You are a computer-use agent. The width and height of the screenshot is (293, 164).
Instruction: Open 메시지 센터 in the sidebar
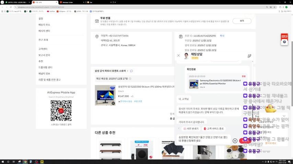click(x=44, y=31)
